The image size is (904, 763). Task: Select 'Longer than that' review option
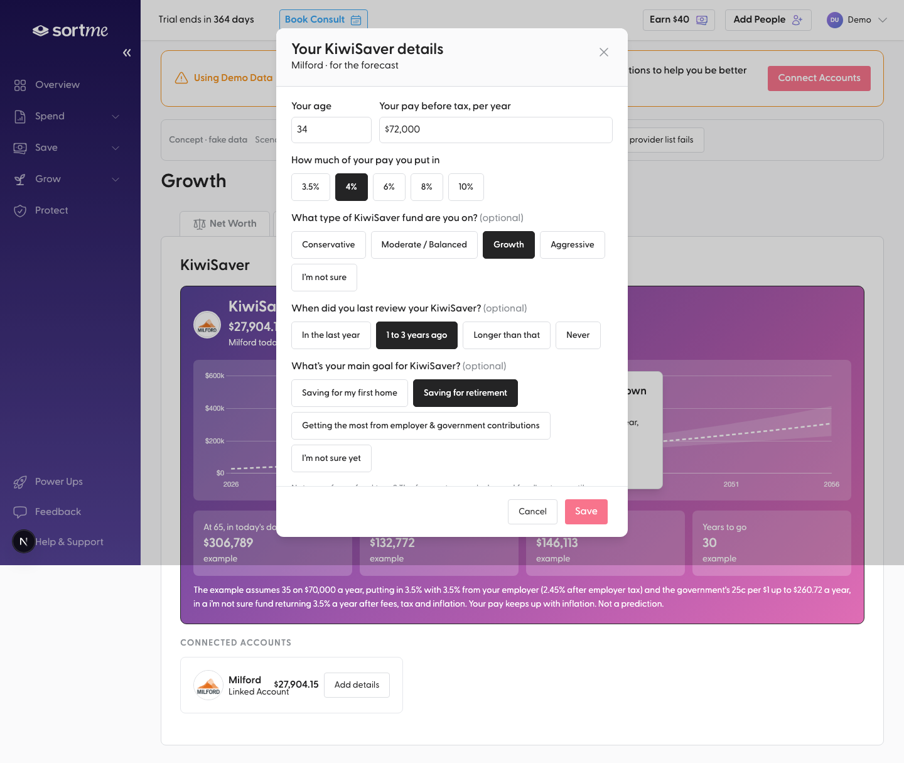point(507,335)
